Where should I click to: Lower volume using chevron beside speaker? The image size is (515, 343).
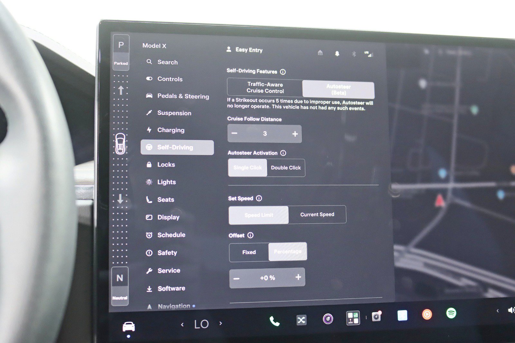(498, 311)
